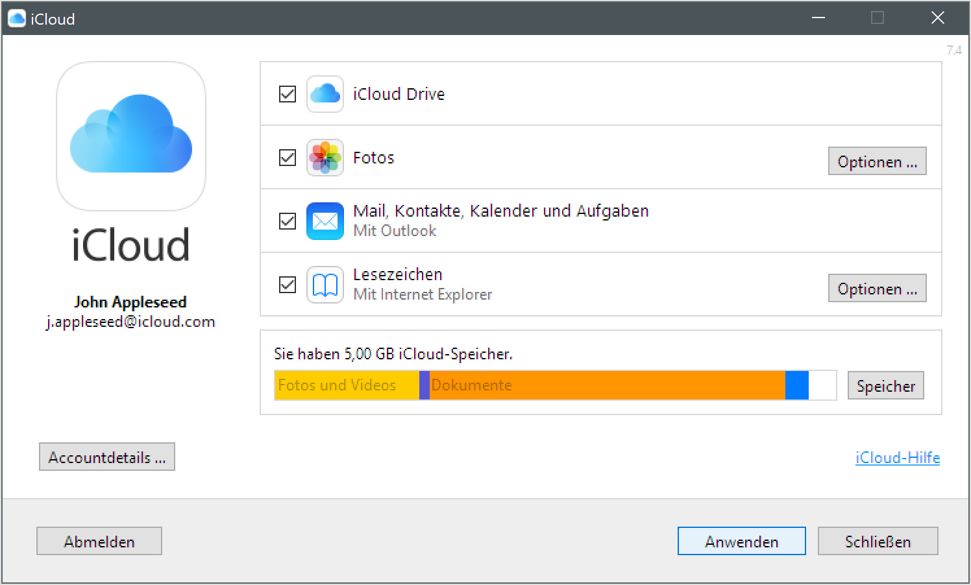Disable Mail, Kontakte, Kalender und Aufgaben checkbox

pyautogui.click(x=288, y=221)
